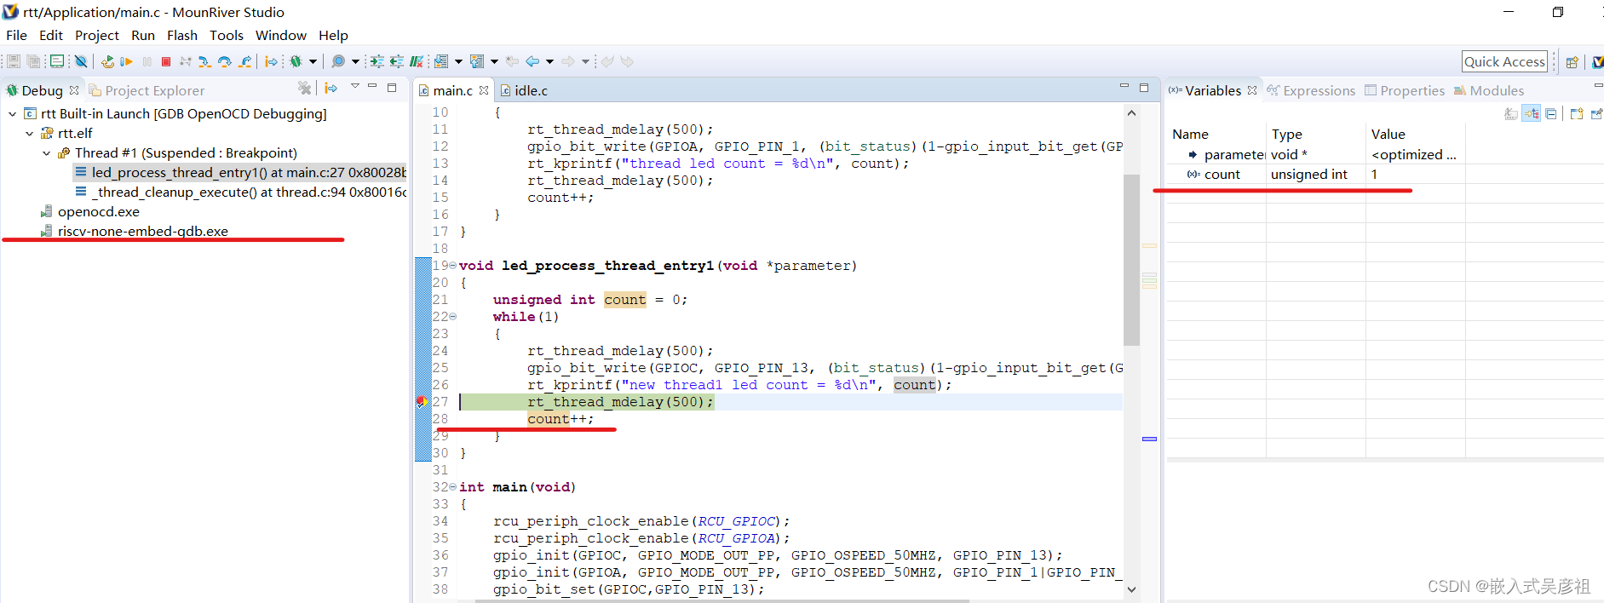Image resolution: width=1604 pixels, height=603 pixels.
Task: Open the Next Annotation dropdown arrow
Action: [x=458, y=61]
